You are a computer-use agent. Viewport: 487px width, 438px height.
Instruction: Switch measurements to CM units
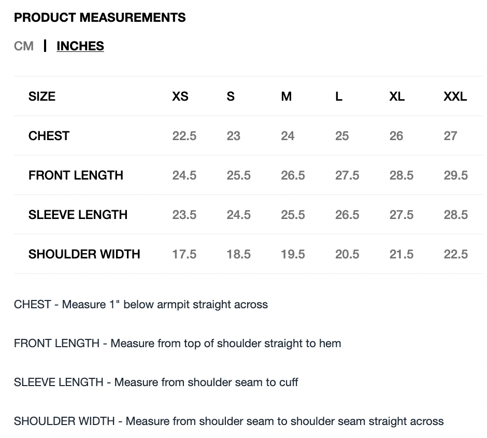[24, 46]
